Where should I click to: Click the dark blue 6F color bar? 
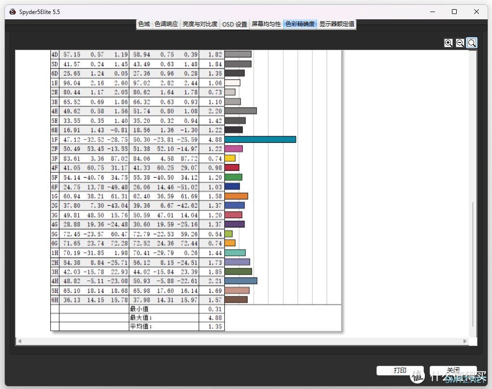pos(232,186)
